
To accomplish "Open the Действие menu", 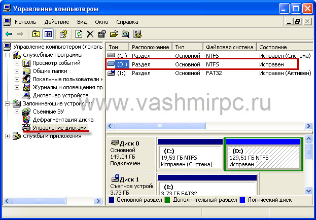I will [56, 22].
